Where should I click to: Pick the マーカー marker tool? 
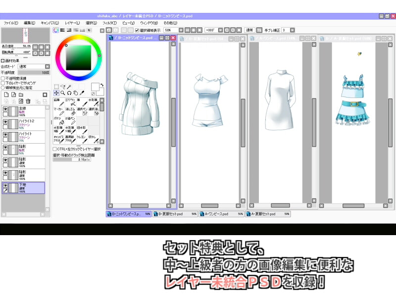pos(58,111)
